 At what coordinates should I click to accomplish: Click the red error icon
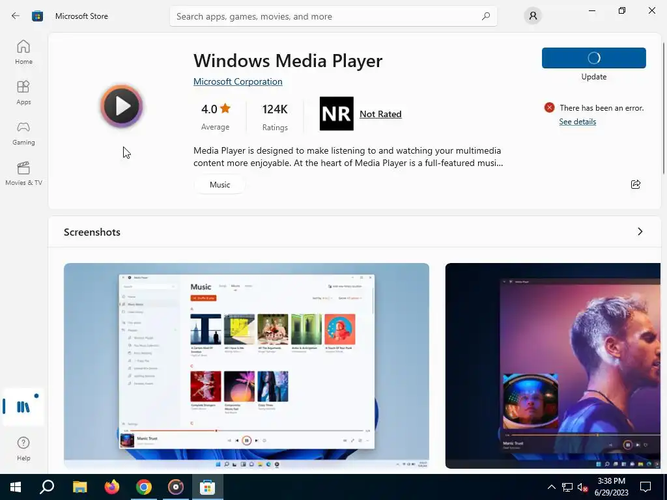(549, 107)
